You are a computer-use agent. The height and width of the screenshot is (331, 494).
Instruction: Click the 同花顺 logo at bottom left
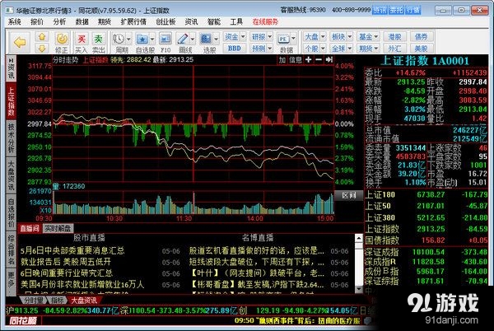click(x=23, y=320)
